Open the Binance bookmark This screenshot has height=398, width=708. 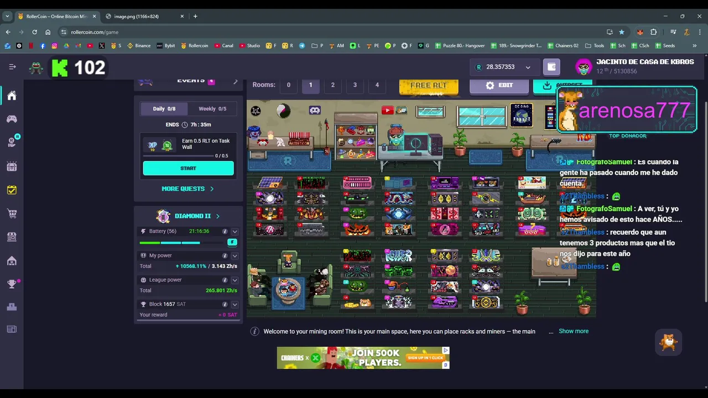[x=139, y=45]
